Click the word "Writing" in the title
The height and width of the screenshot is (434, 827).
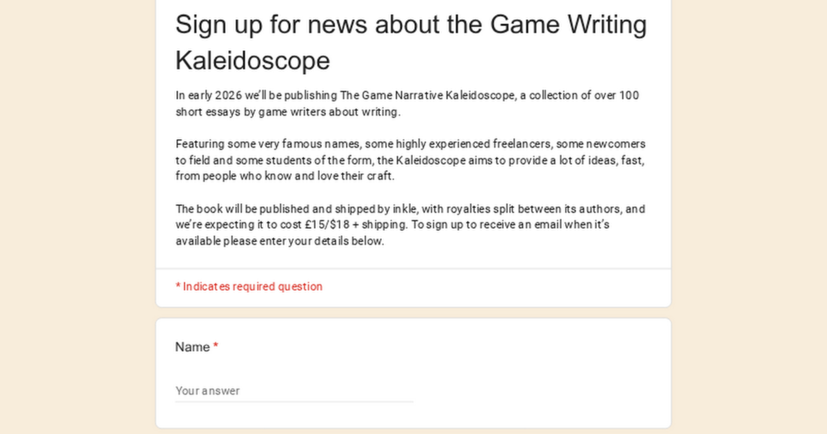click(607, 24)
